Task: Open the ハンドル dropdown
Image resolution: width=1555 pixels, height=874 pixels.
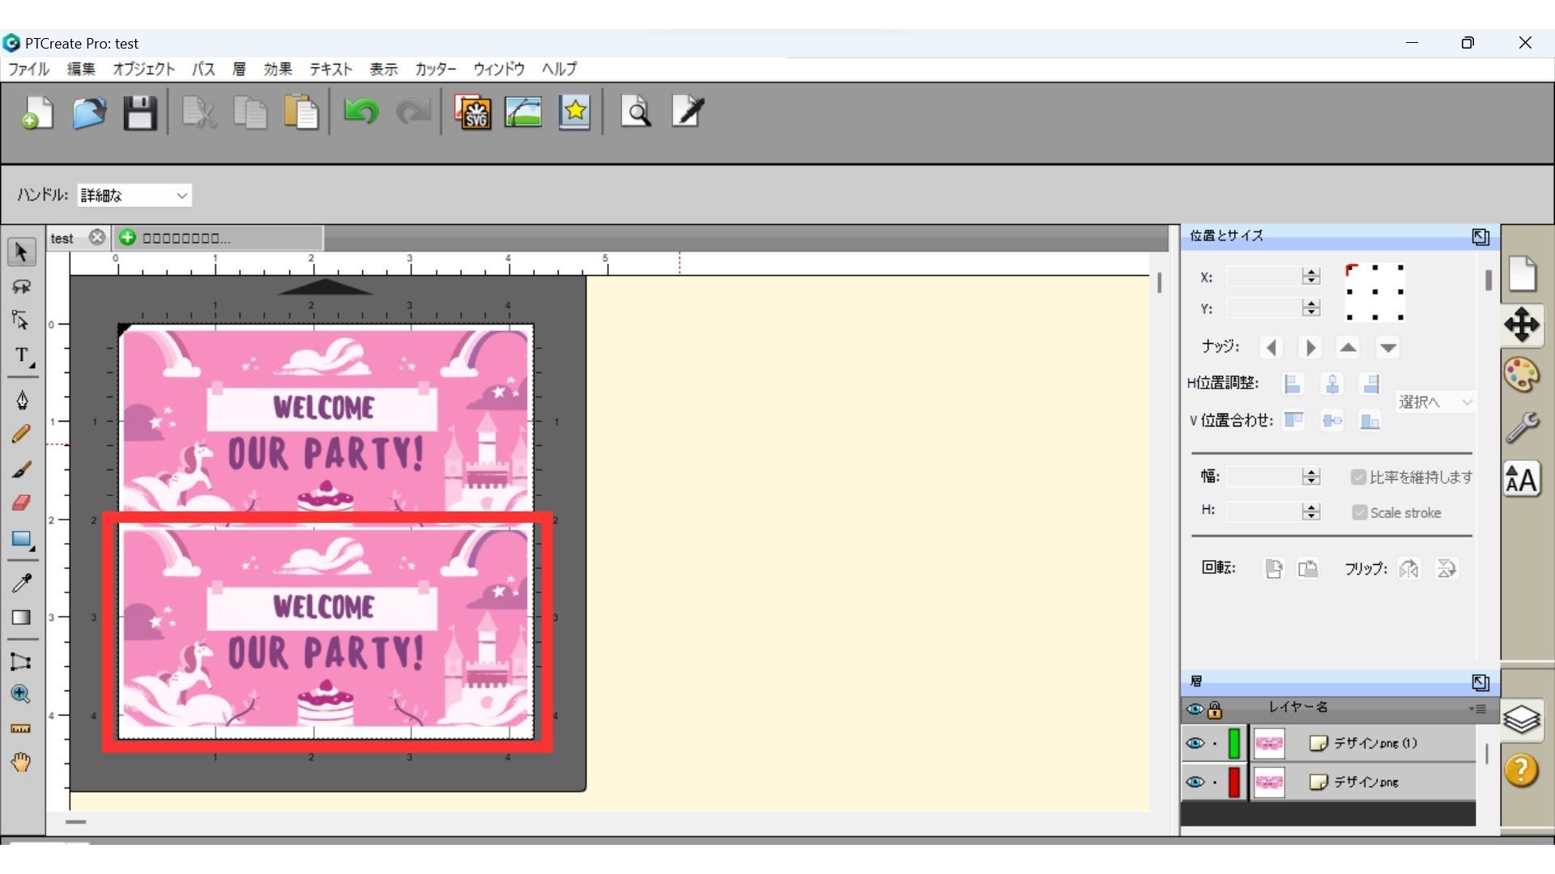Action: tap(134, 195)
